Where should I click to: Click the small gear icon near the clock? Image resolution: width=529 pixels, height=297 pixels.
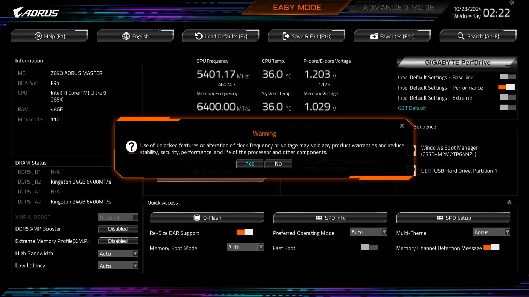511,3
